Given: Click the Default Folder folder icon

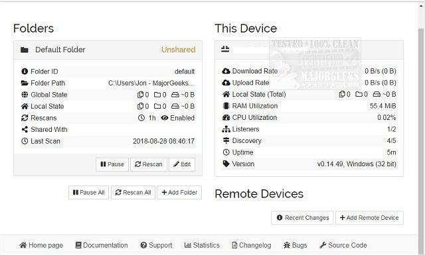Looking at the screenshot, I should click(x=25, y=50).
